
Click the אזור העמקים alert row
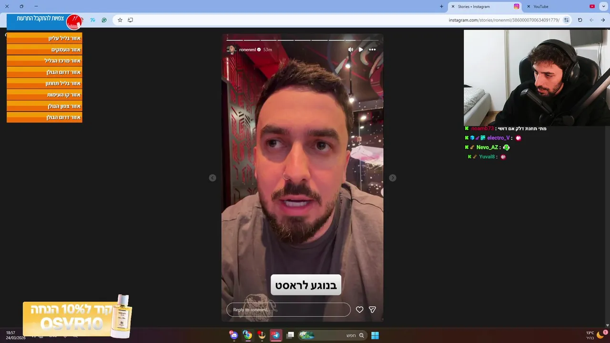pyautogui.click(x=44, y=50)
